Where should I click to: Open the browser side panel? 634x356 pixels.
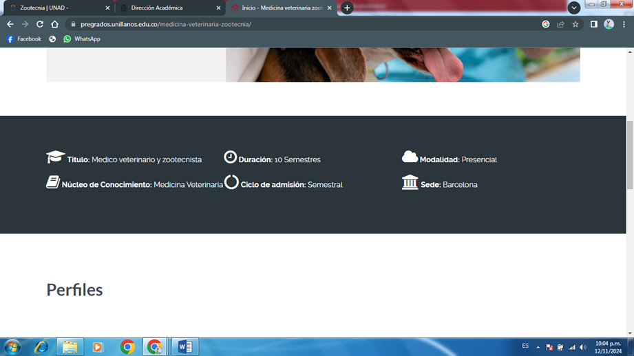[x=593, y=24]
